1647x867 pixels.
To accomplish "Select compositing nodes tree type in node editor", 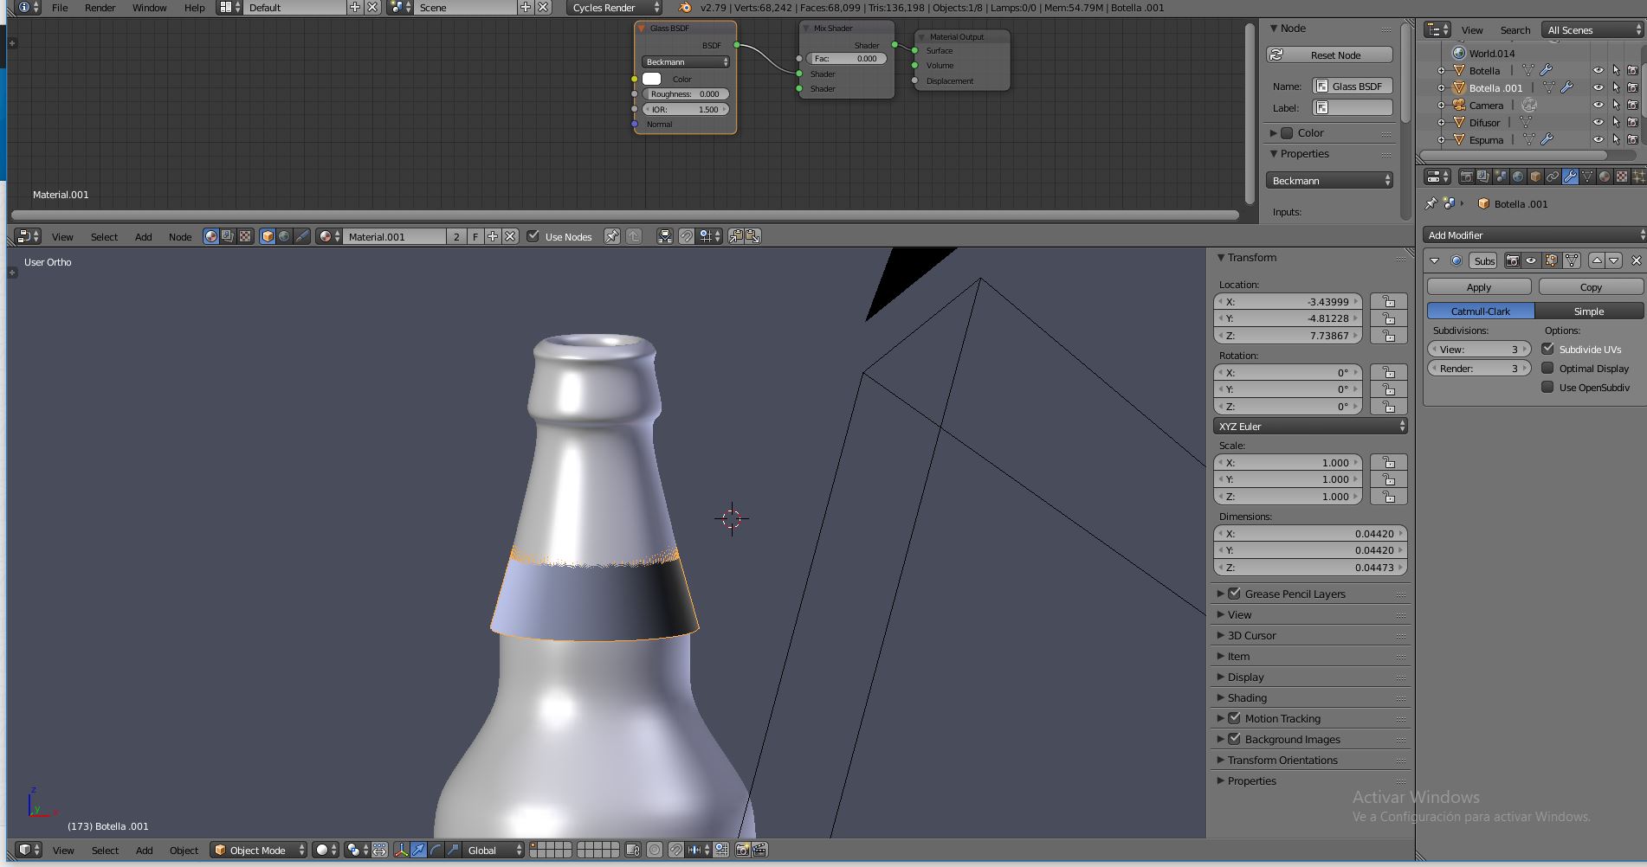I will point(228,236).
